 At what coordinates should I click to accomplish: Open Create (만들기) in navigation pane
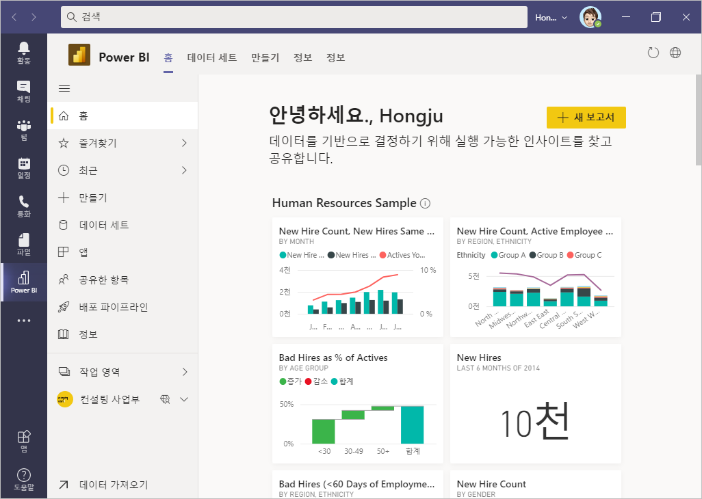point(122,198)
